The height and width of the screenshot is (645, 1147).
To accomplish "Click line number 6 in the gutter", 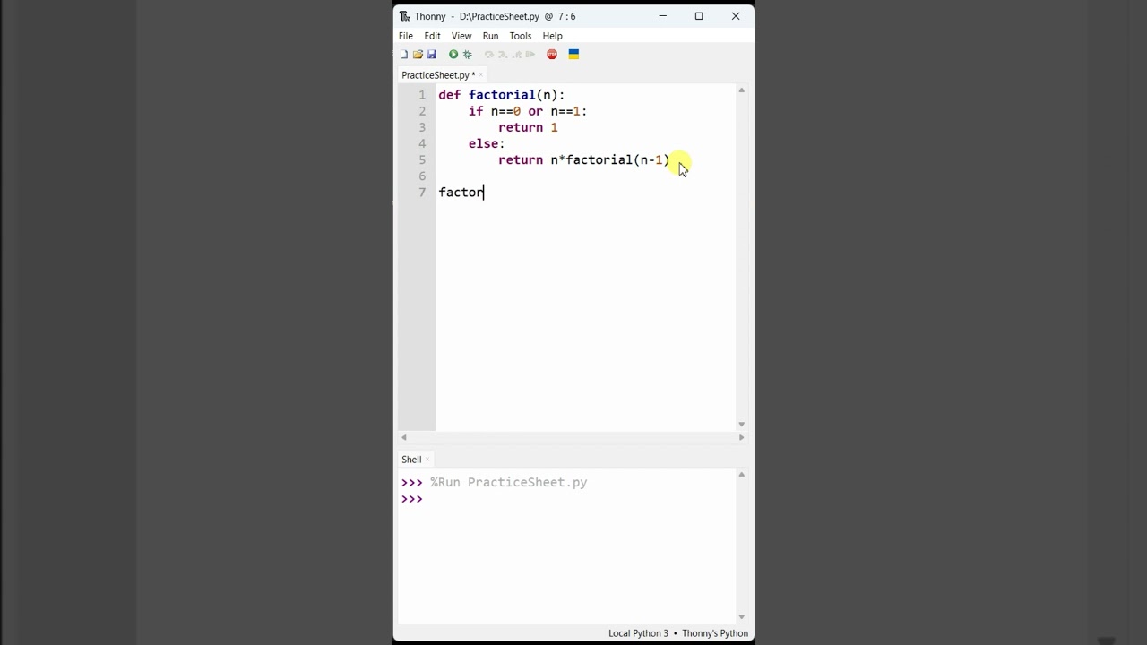I will coord(422,176).
